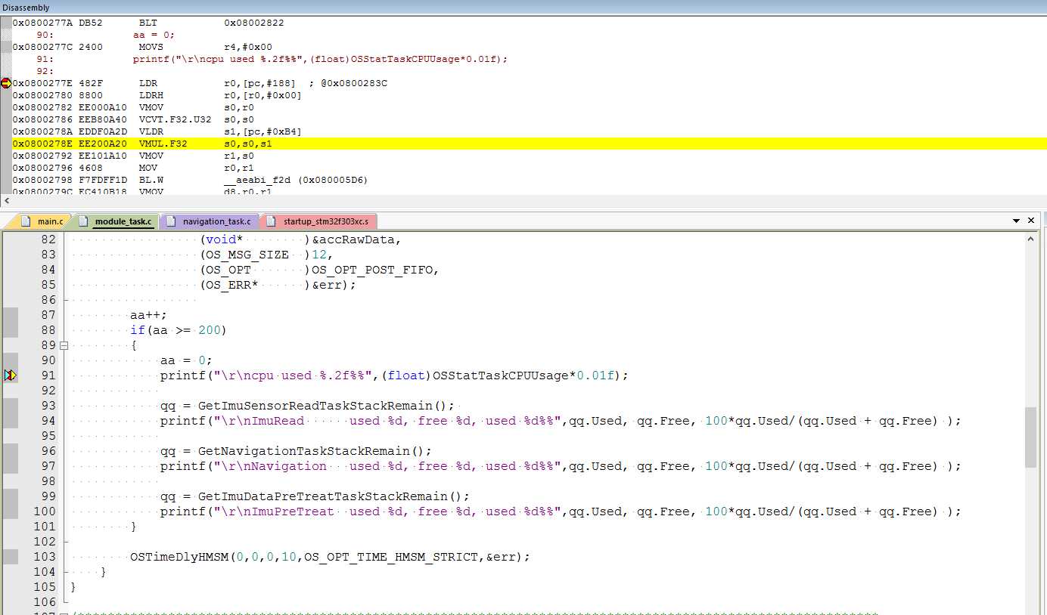Click the Disassembly panel title bar
The width and height of the screenshot is (1047, 615).
[x=523, y=8]
